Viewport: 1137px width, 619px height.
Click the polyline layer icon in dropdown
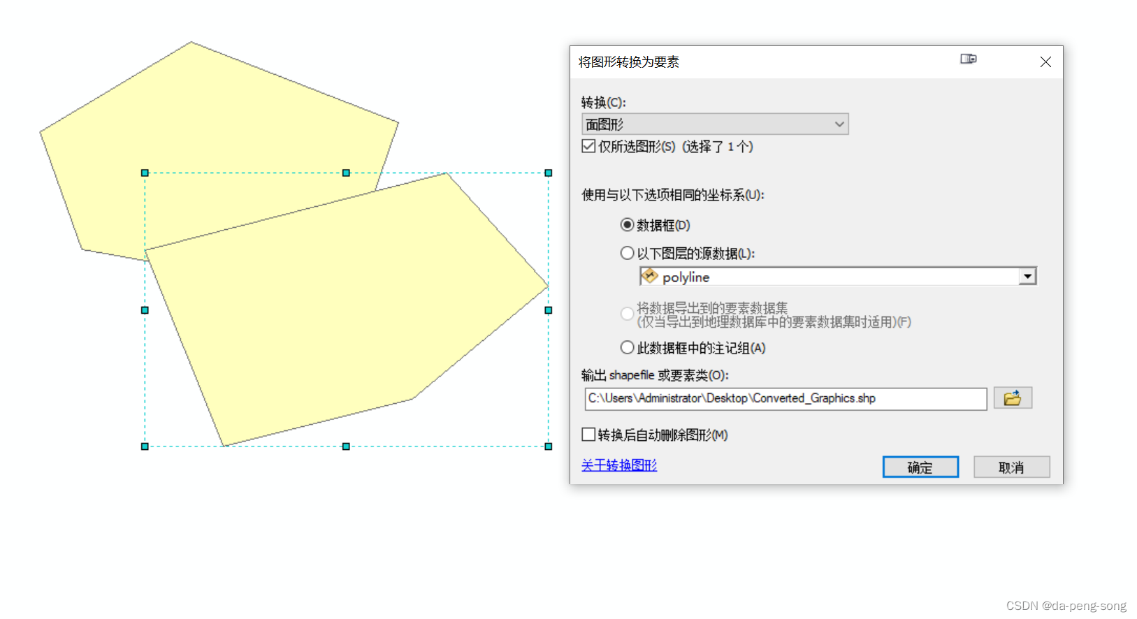(650, 277)
